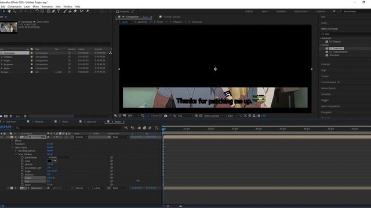This screenshot has width=371, height=208.
Task: Click the Composition Mini-Flowchart icon in timeline
Action: (126, 128)
